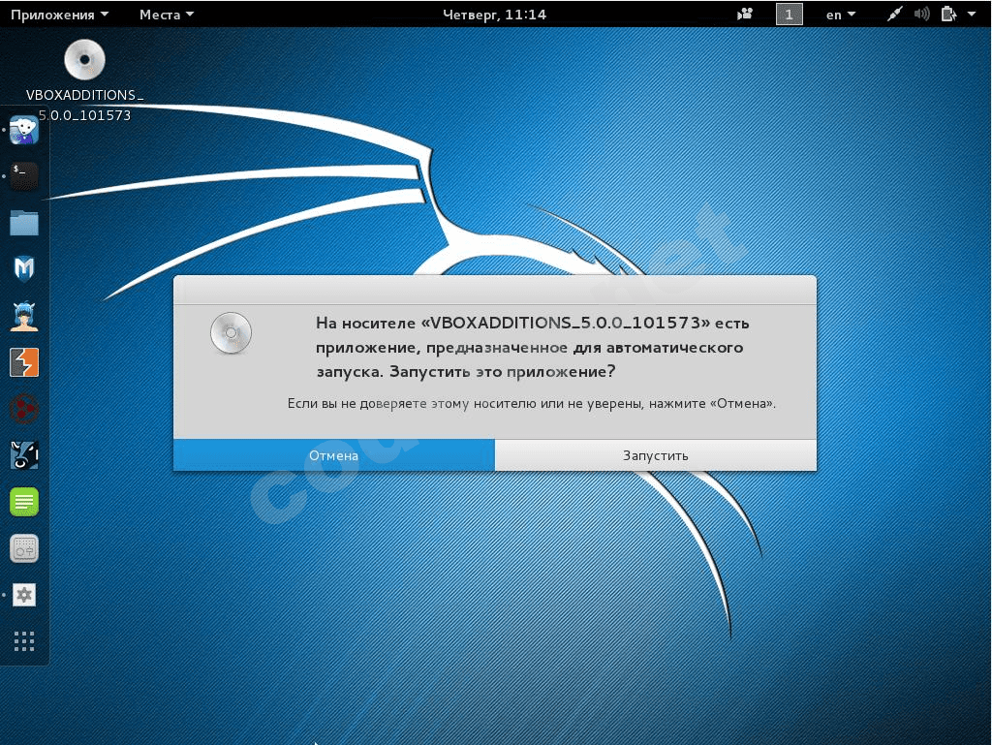This screenshot has height=745, width=992.
Task: Open the en keyboard layout dropdown
Action: tap(841, 15)
